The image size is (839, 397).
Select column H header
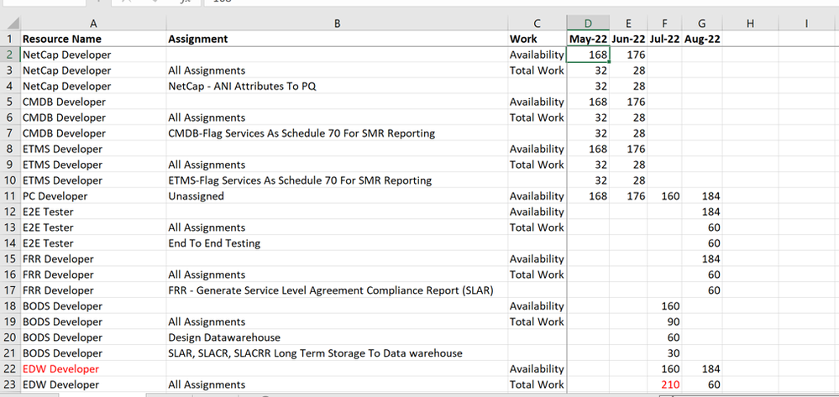pos(750,23)
